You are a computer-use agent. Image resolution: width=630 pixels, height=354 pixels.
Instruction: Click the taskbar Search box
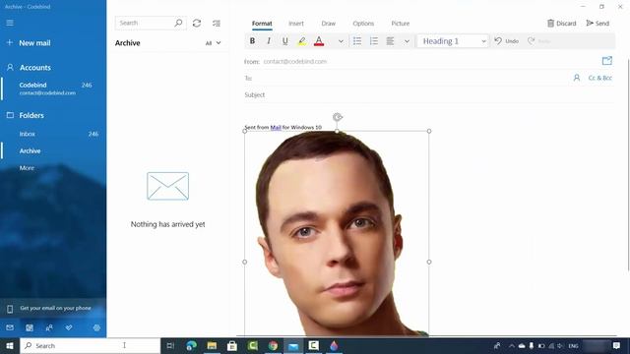click(x=91, y=345)
